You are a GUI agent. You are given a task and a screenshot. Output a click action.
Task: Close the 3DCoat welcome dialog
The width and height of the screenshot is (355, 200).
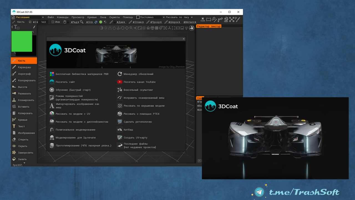[184, 39]
